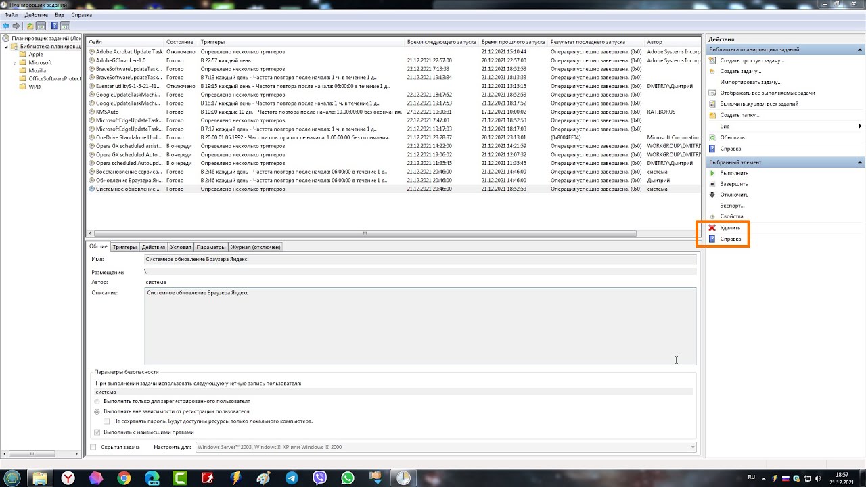Click the Автор column header
Viewport: 866px width, 487px height.
tap(673, 42)
